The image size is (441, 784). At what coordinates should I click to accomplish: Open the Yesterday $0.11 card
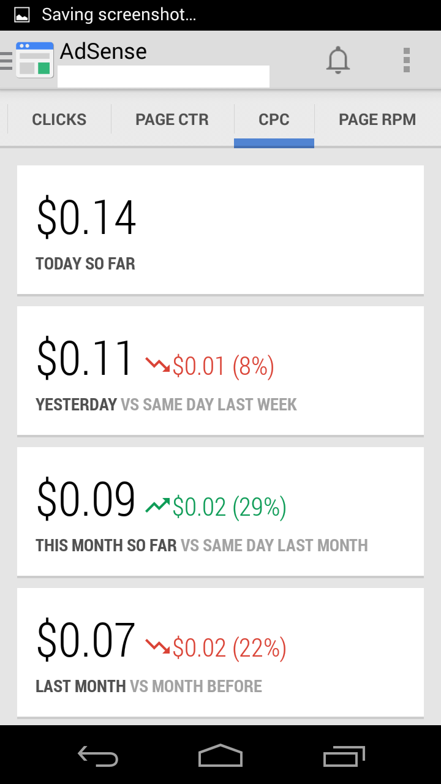(x=221, y=371)
